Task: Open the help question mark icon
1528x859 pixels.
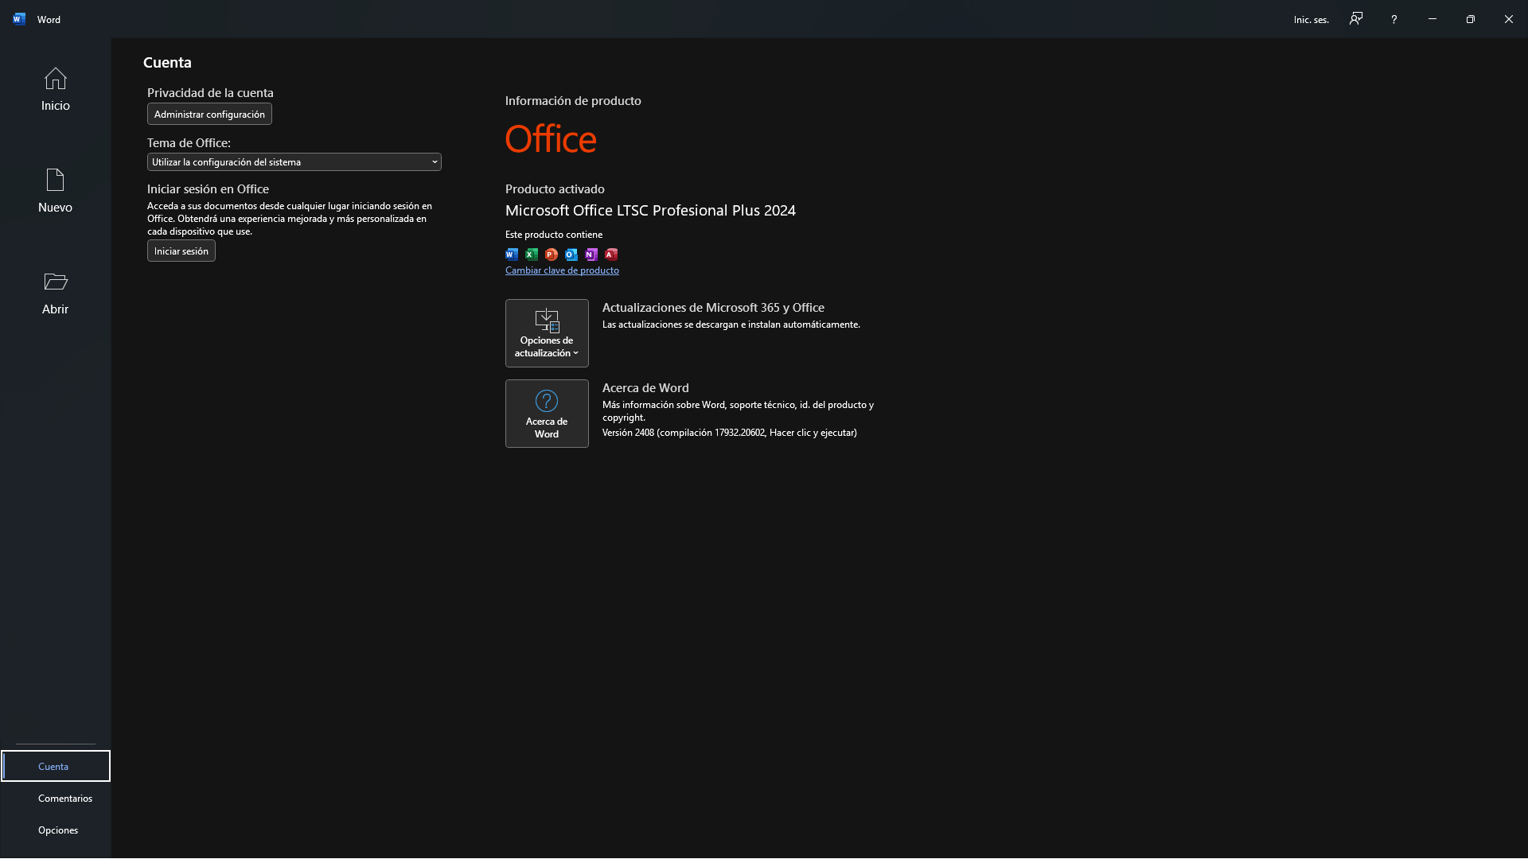Action: coord(1394,18)
